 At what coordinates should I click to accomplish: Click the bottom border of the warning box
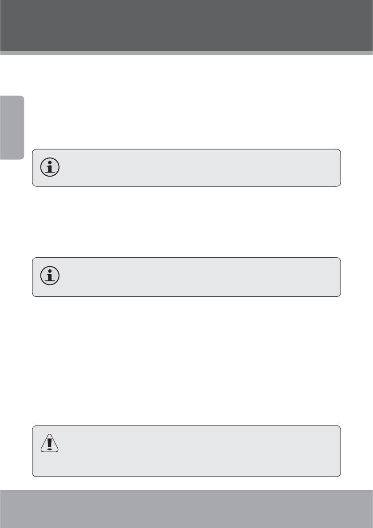click(186, 477)
